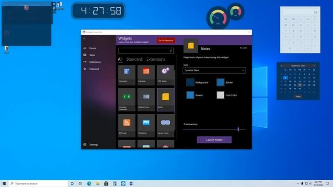The height and width of the screenshot is (187, 333).
Task: Pick the Border color swatch
Action: tap(220, 82)
